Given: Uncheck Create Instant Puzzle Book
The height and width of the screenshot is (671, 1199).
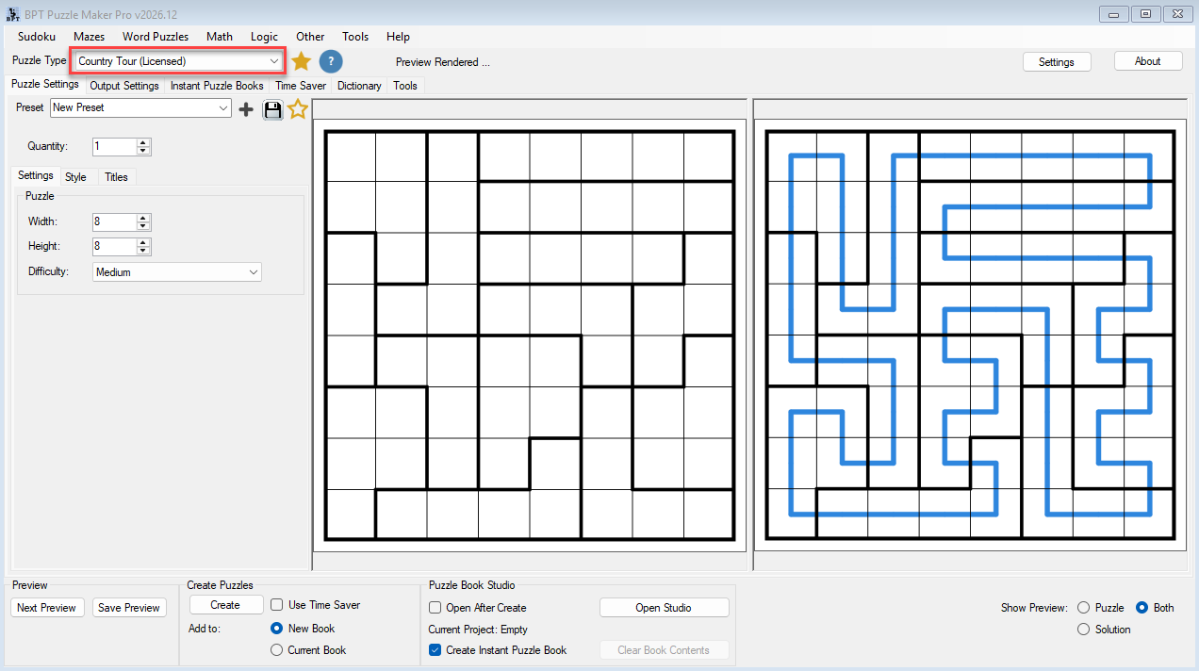Looking at the screenshot, I should [x=435, y=650].
